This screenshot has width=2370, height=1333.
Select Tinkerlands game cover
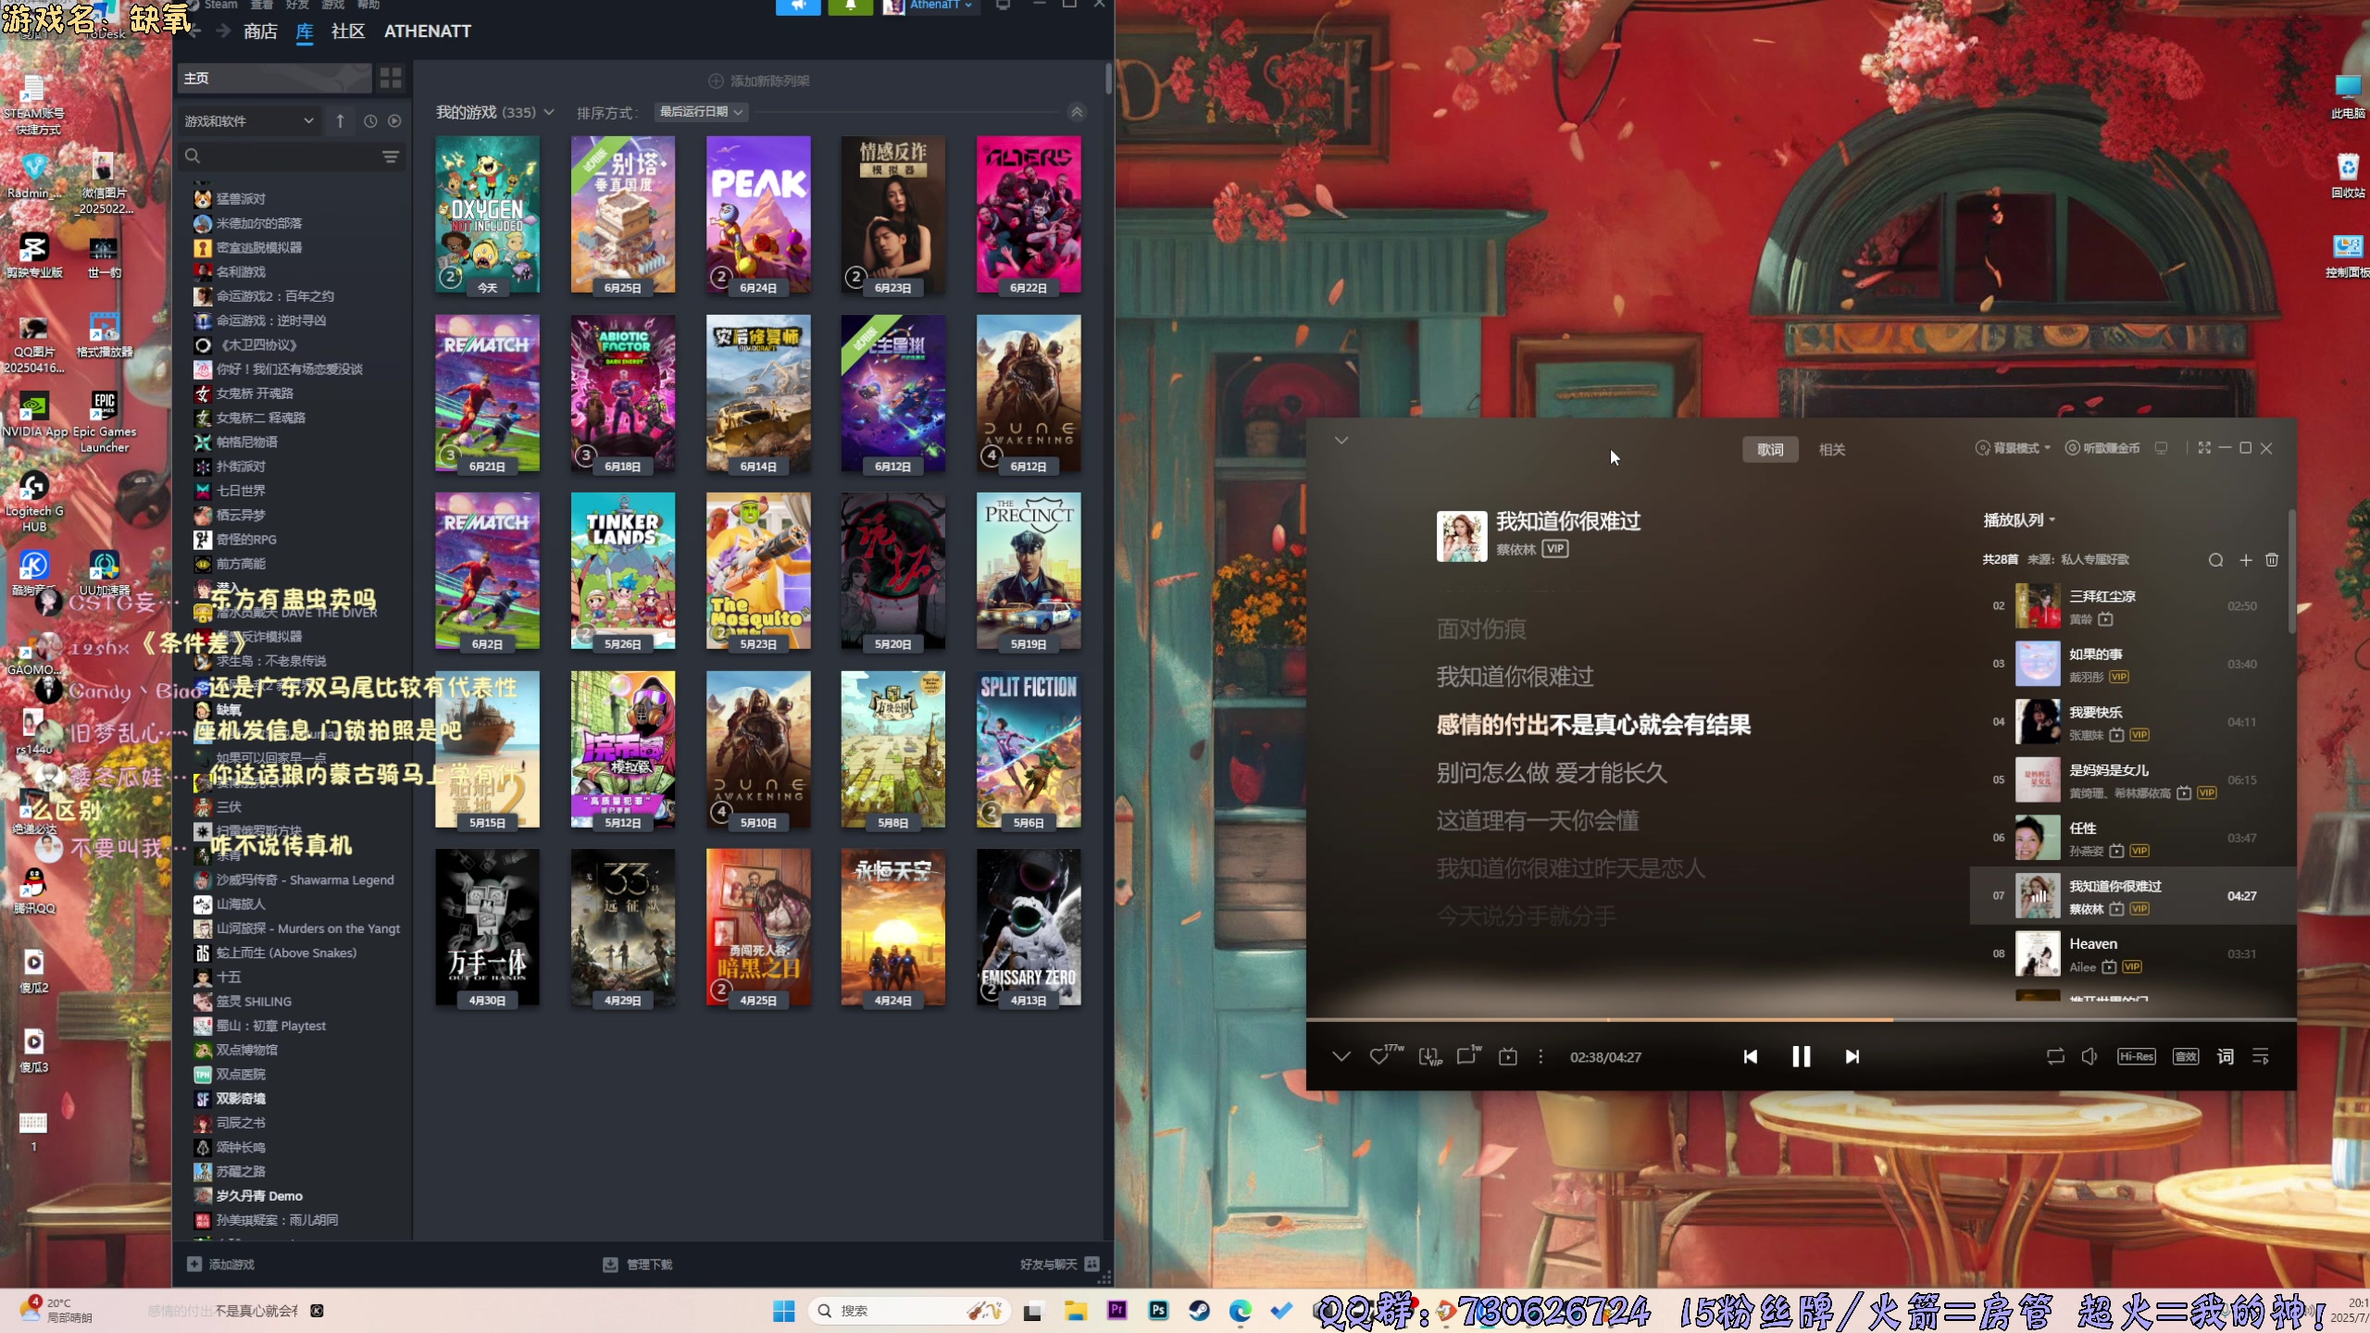[x=623, y=571]
